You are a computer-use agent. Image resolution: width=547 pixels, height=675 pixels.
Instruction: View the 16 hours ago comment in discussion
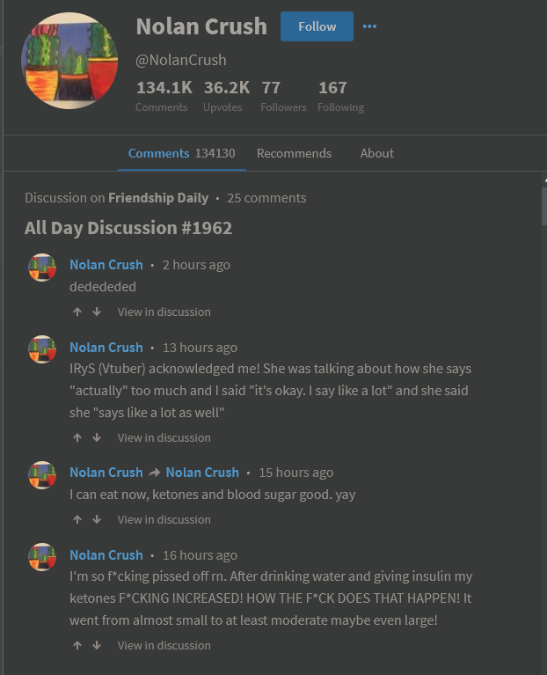[164, 645]
